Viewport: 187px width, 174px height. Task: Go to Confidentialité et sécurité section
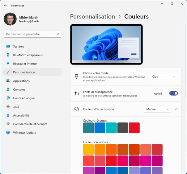(30, 124)
